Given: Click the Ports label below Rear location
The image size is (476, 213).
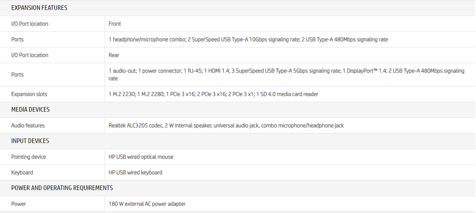Looking at the screenshot, I should click(17, 75).
